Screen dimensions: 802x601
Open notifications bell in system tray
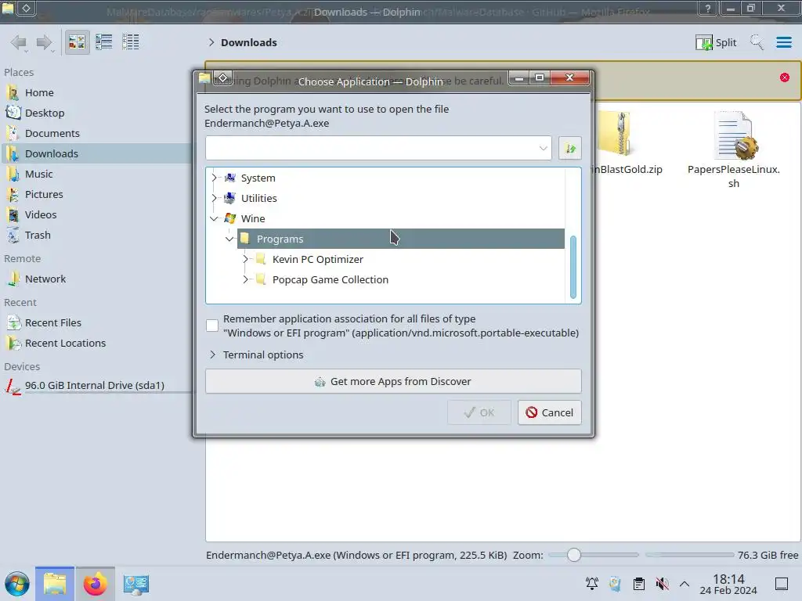click(592, 584)
